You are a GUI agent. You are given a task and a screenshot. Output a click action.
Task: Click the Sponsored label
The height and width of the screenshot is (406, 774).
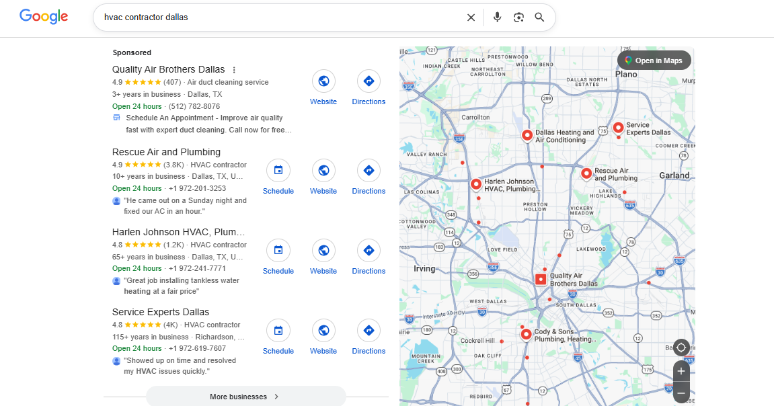pos(132,52)
